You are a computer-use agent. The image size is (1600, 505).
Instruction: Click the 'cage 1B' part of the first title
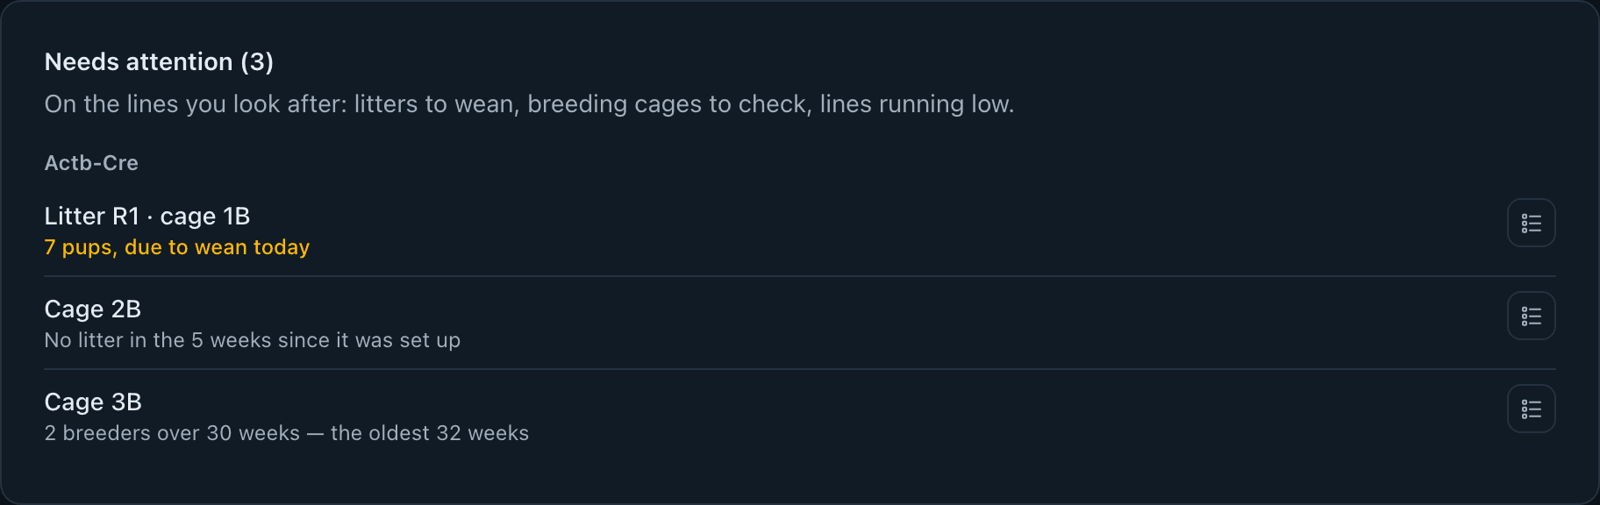point(205,216)
